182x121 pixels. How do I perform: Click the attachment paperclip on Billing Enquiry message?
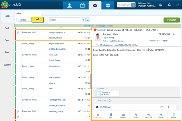click(x=18, y=32)
